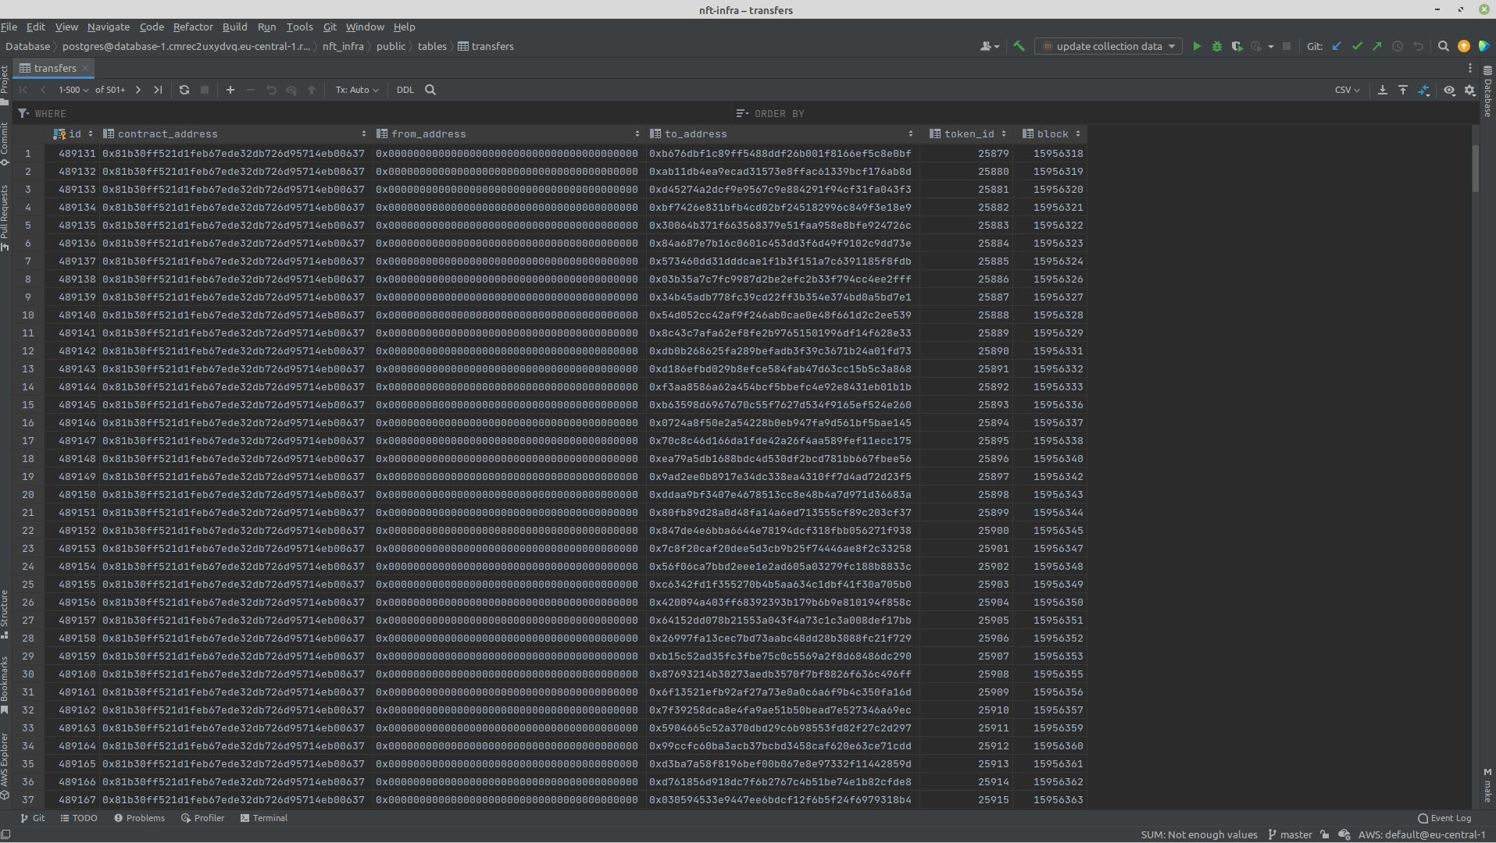Sort by the token_id column header
This screenshot has height=843, width=1496.
click(969, 134)
